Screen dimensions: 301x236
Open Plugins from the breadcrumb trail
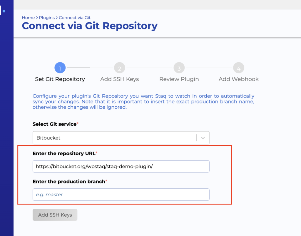[47, 18]
